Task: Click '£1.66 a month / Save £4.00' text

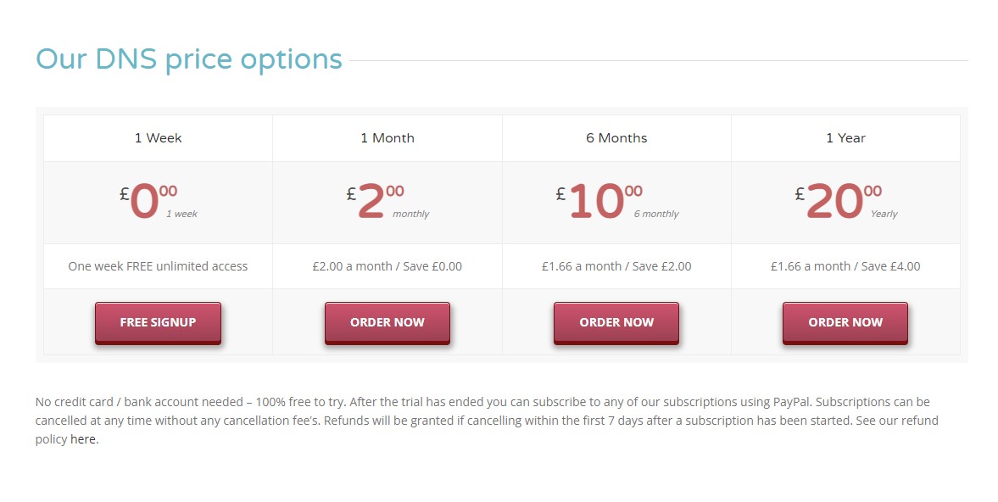Action: click(x=845, y=266)
